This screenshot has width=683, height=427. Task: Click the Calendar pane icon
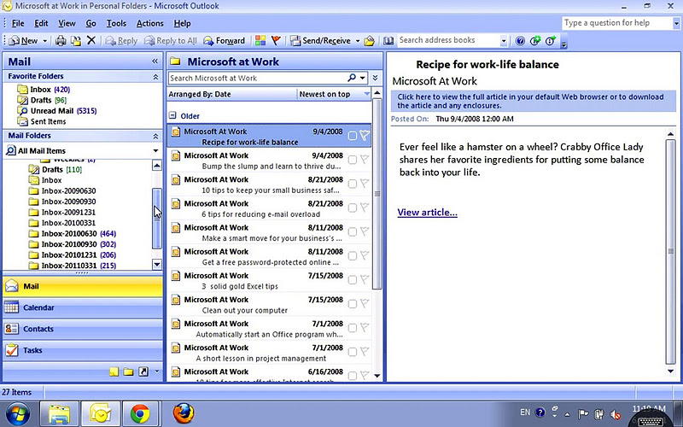(12, 307)
